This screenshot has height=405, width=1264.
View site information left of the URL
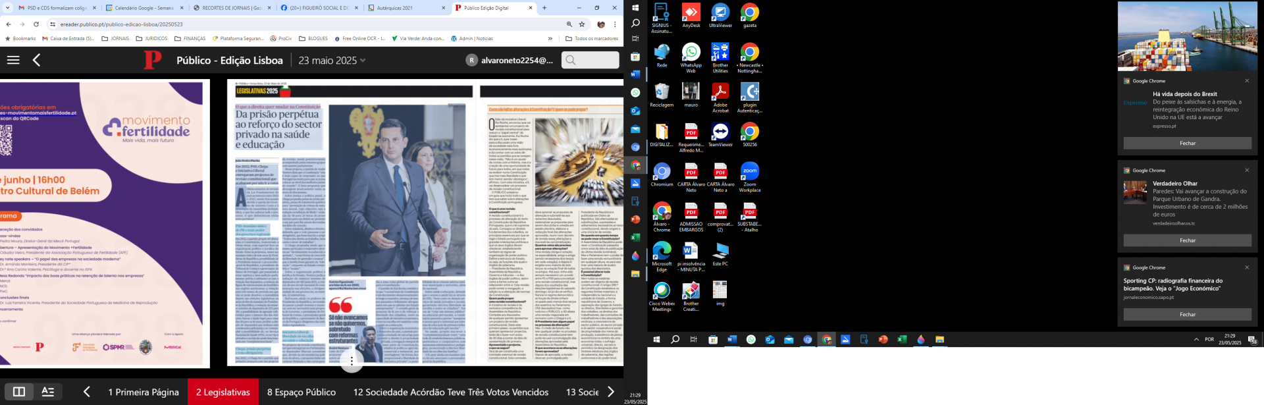[53, 24]
